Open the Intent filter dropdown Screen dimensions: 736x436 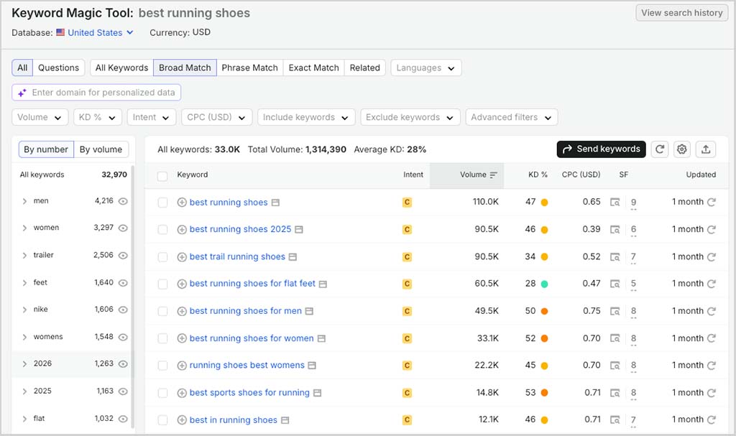(x=151, y=117)
